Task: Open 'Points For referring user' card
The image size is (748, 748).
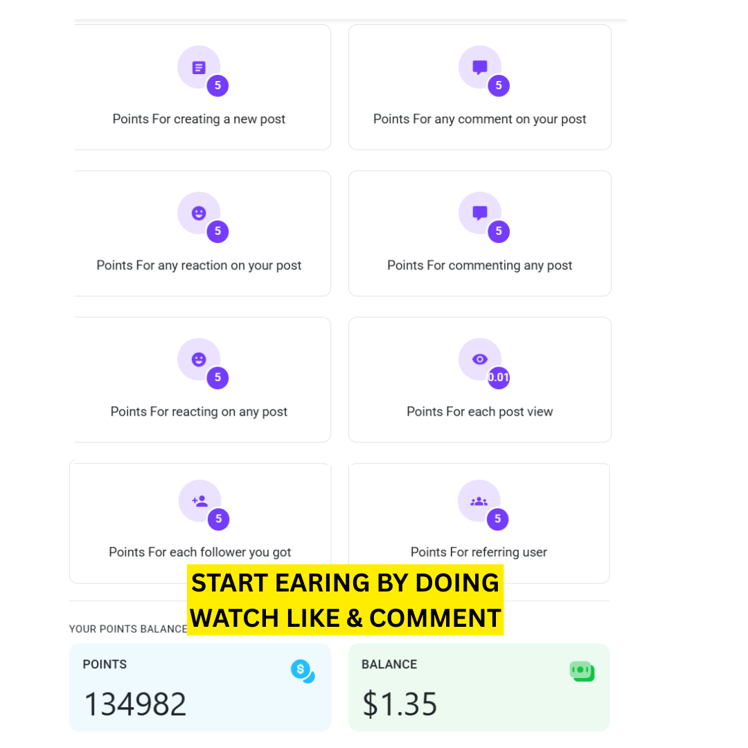Action: click(479, 523)
